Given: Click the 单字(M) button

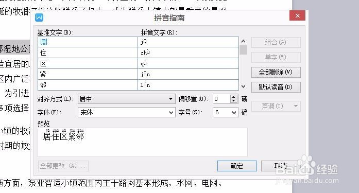Looking at the screenshot, I should click(x=276, y=57).
